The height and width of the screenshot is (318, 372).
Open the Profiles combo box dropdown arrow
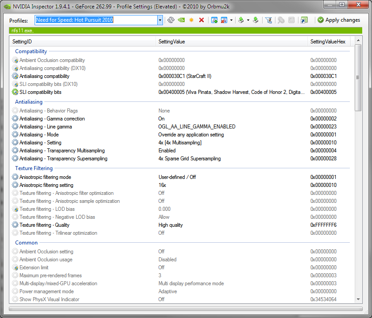coord(160,20)
